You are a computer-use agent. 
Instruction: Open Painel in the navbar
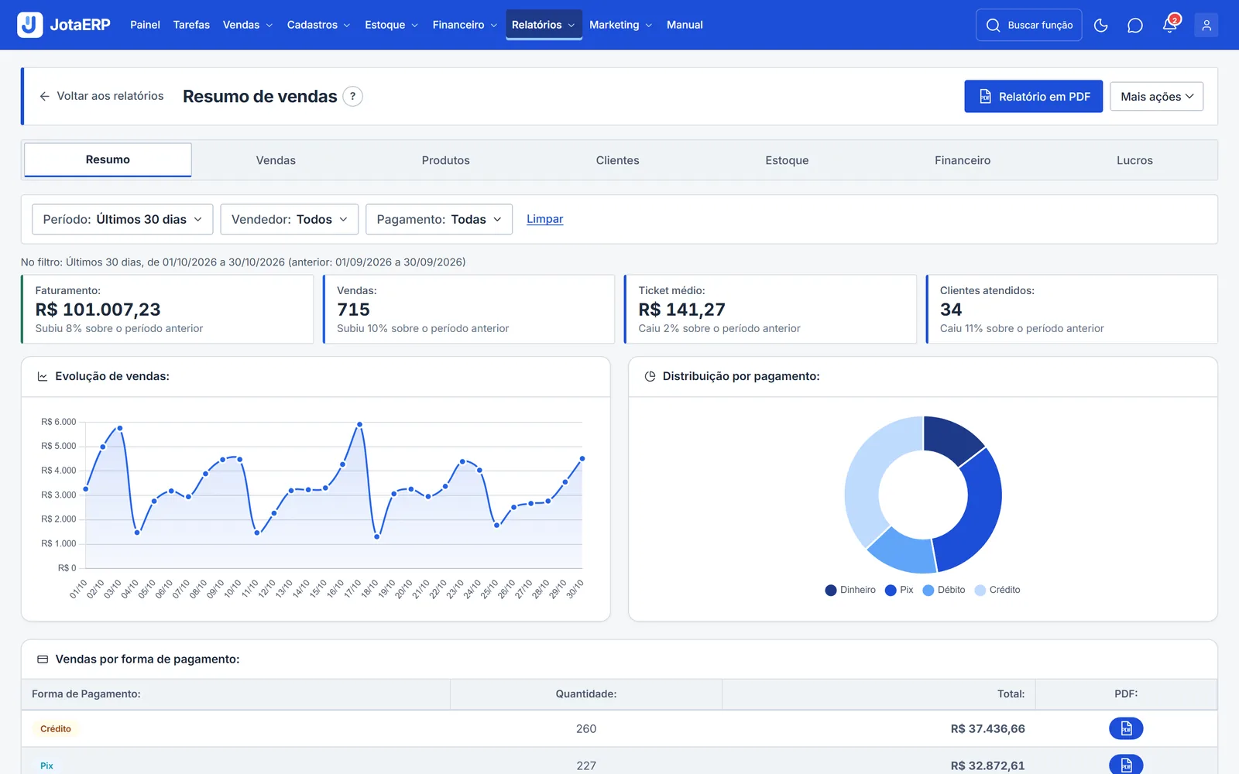point(145,25)
